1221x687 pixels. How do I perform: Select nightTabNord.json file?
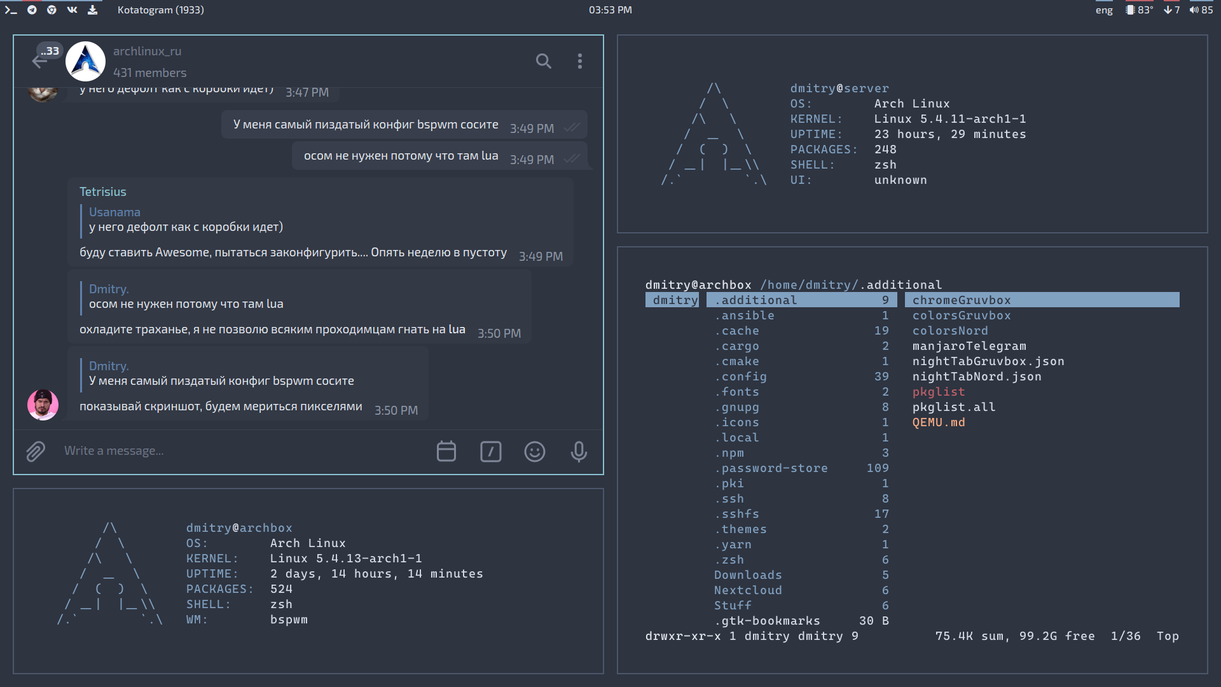click(977, 377)
